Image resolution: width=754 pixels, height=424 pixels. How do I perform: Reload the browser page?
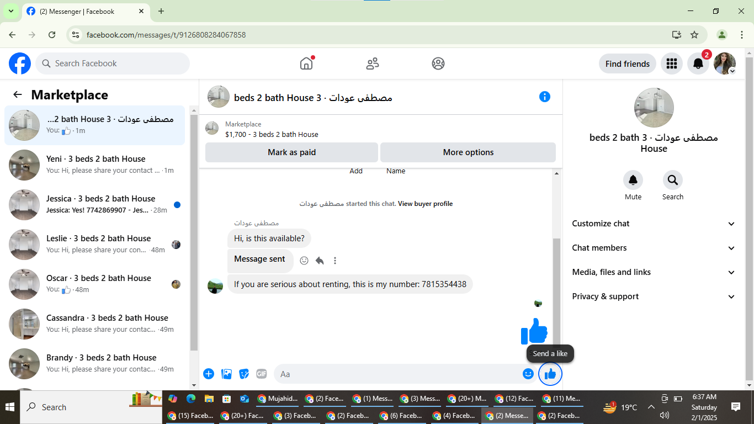click(x=52, y=35)
